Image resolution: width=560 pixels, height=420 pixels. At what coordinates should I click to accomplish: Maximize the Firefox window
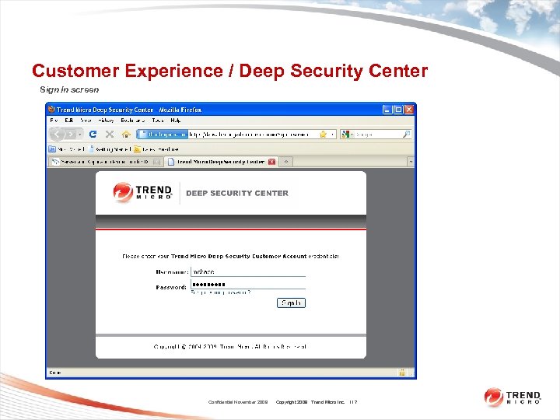coord(398,110)
